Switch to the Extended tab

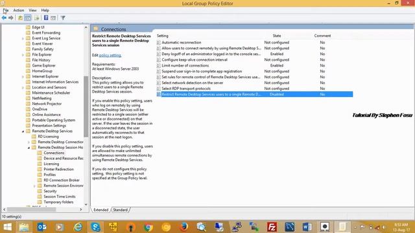point(101,210)
